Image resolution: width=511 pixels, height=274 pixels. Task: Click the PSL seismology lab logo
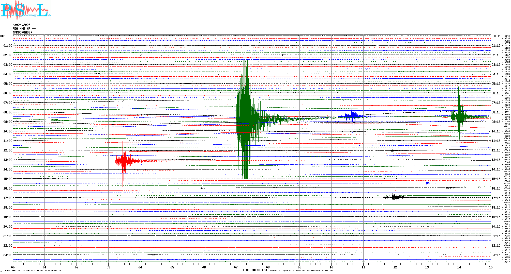(x=25, y=10)
